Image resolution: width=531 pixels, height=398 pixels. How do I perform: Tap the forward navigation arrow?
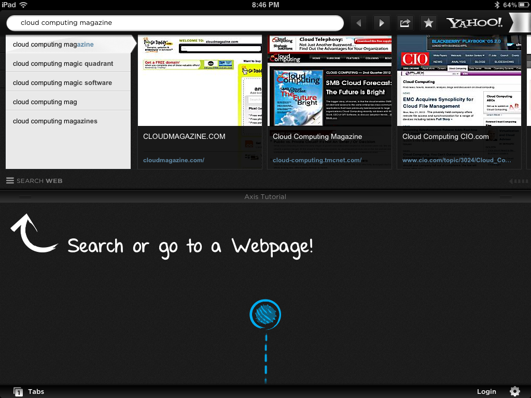[382, 23]
